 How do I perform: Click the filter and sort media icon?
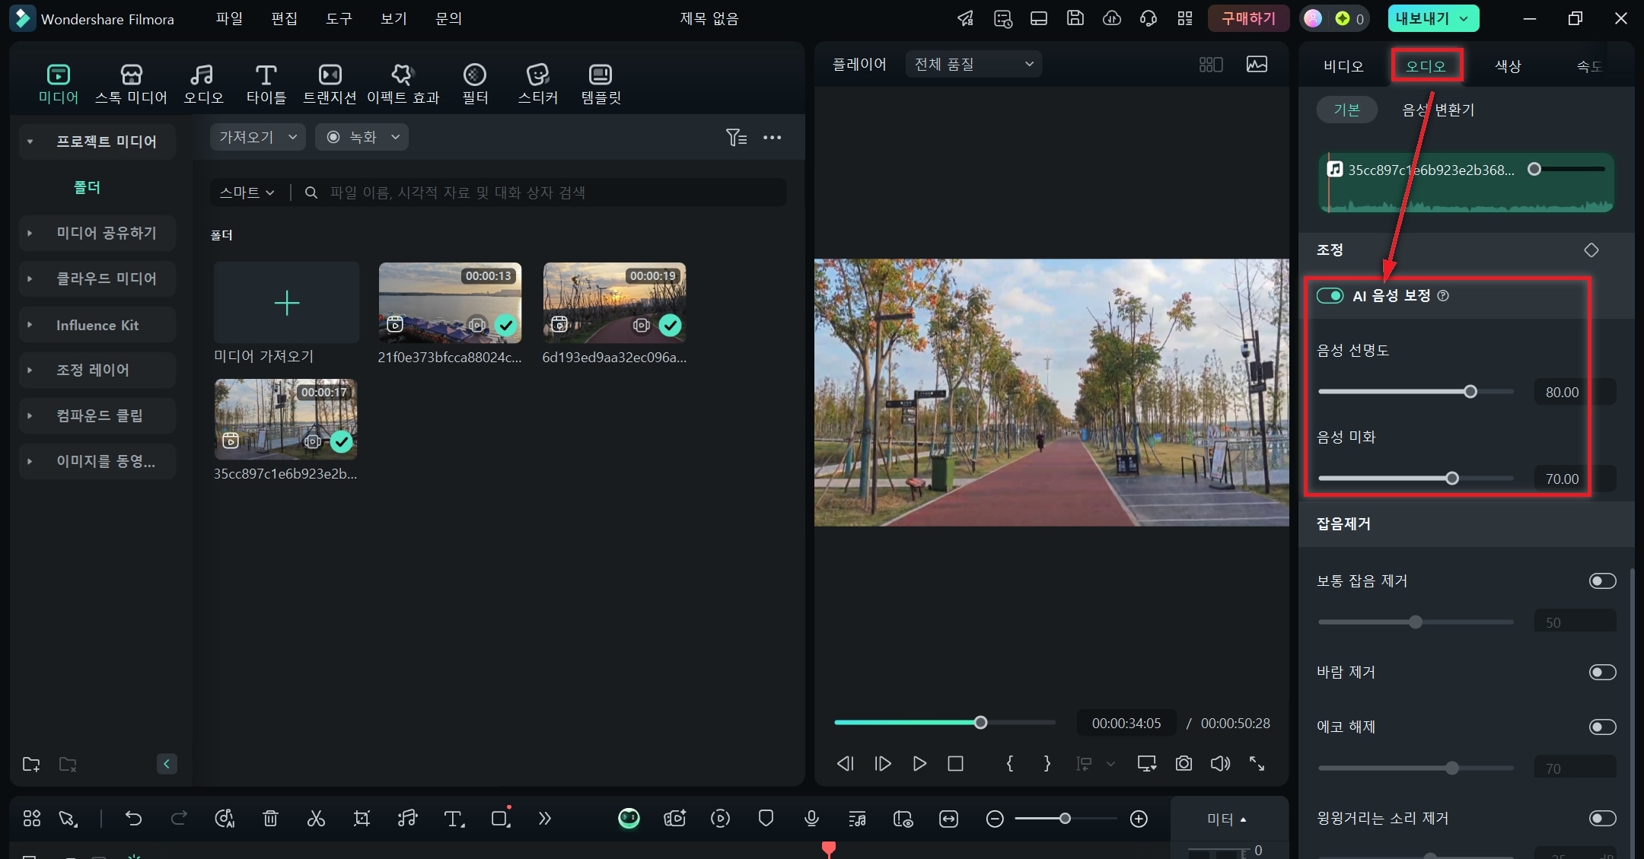[736, 138]
